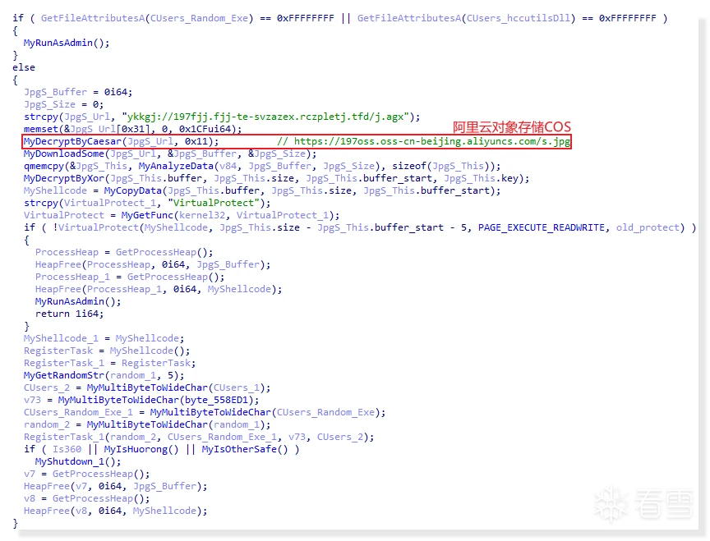Click CUsers_hccutilsDll argument
The image size is (710, 541).
(x=518, y=18)
